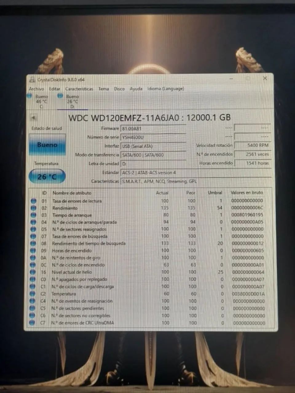Click status icon for attribute C0
The width and height of the screenshot is (295, 393).
pyautogui.click(x=33, y=279)
